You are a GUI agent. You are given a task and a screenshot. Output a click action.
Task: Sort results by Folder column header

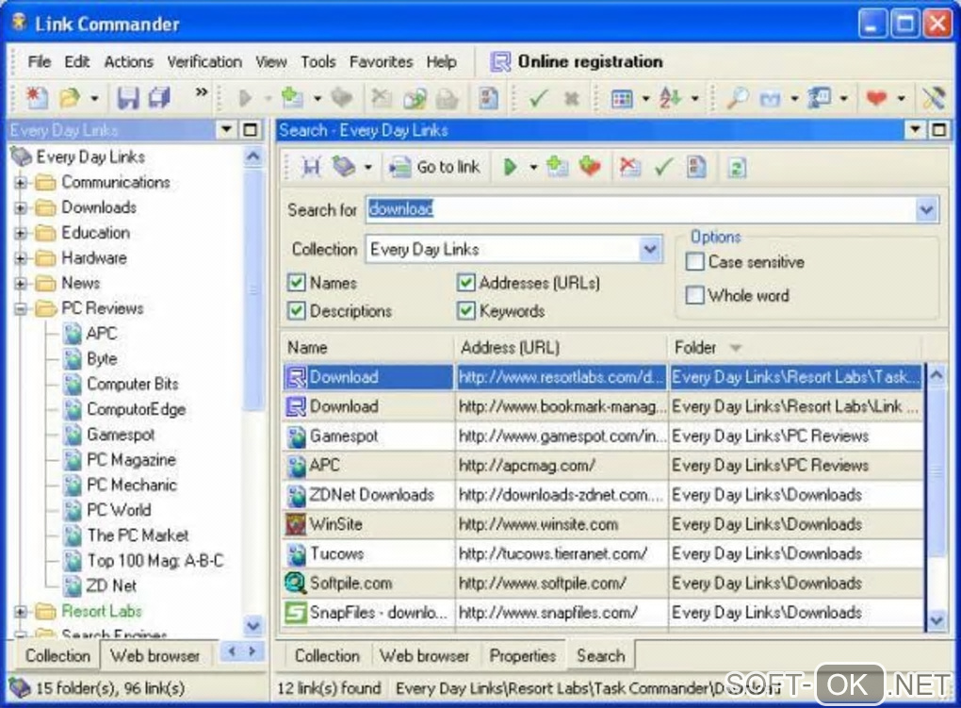(794, 348)
